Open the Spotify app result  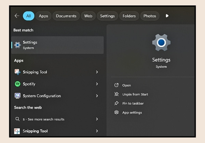pyautogui.click(x=57, y=84)
